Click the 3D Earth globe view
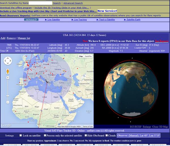 (131, 89)
